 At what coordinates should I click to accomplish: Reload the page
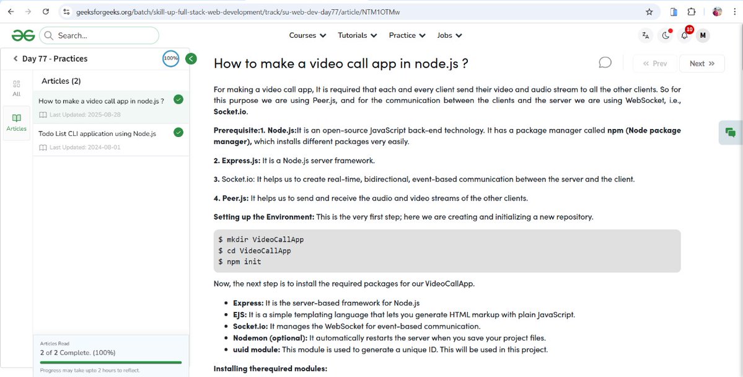point(45,12)
